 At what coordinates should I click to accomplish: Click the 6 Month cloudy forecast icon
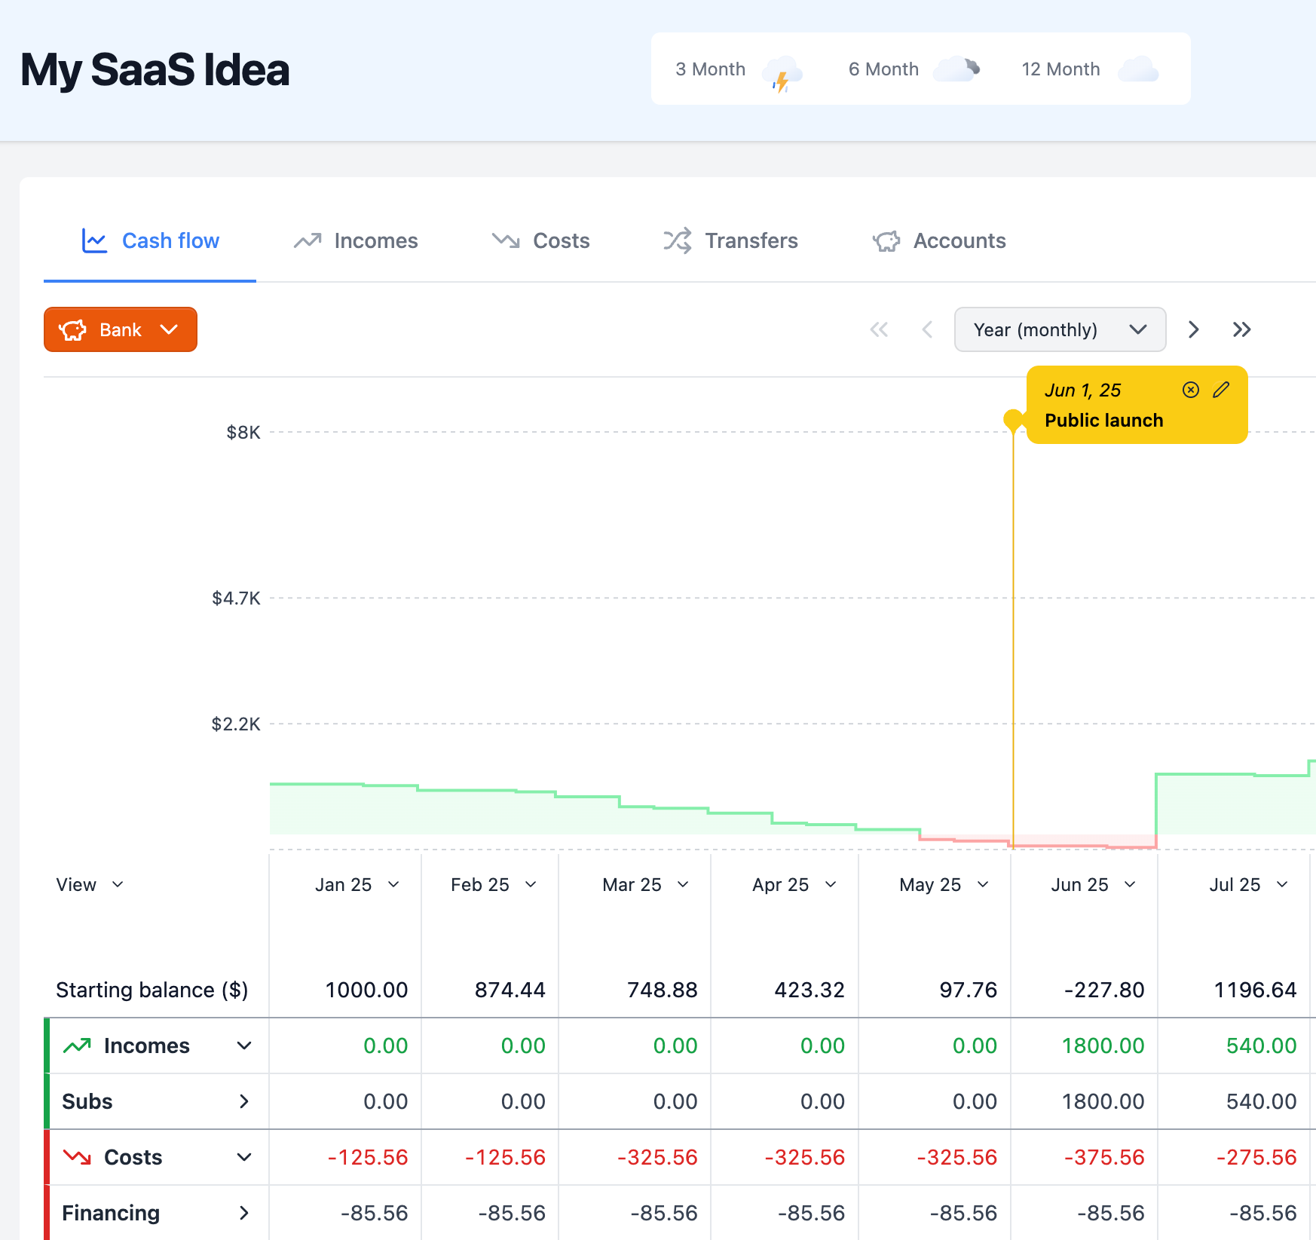tap(956, 69)
